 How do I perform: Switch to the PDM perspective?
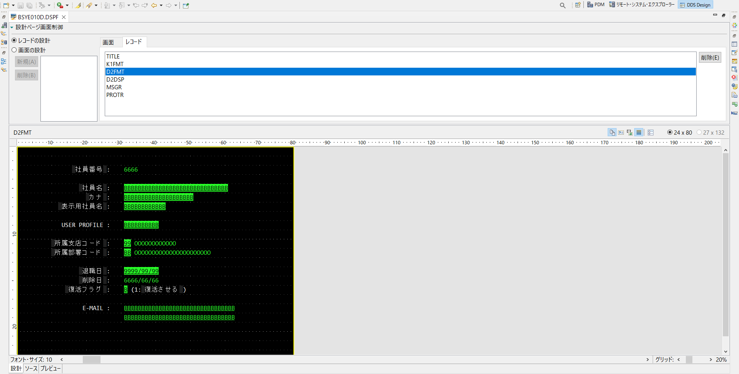point(596,5)
